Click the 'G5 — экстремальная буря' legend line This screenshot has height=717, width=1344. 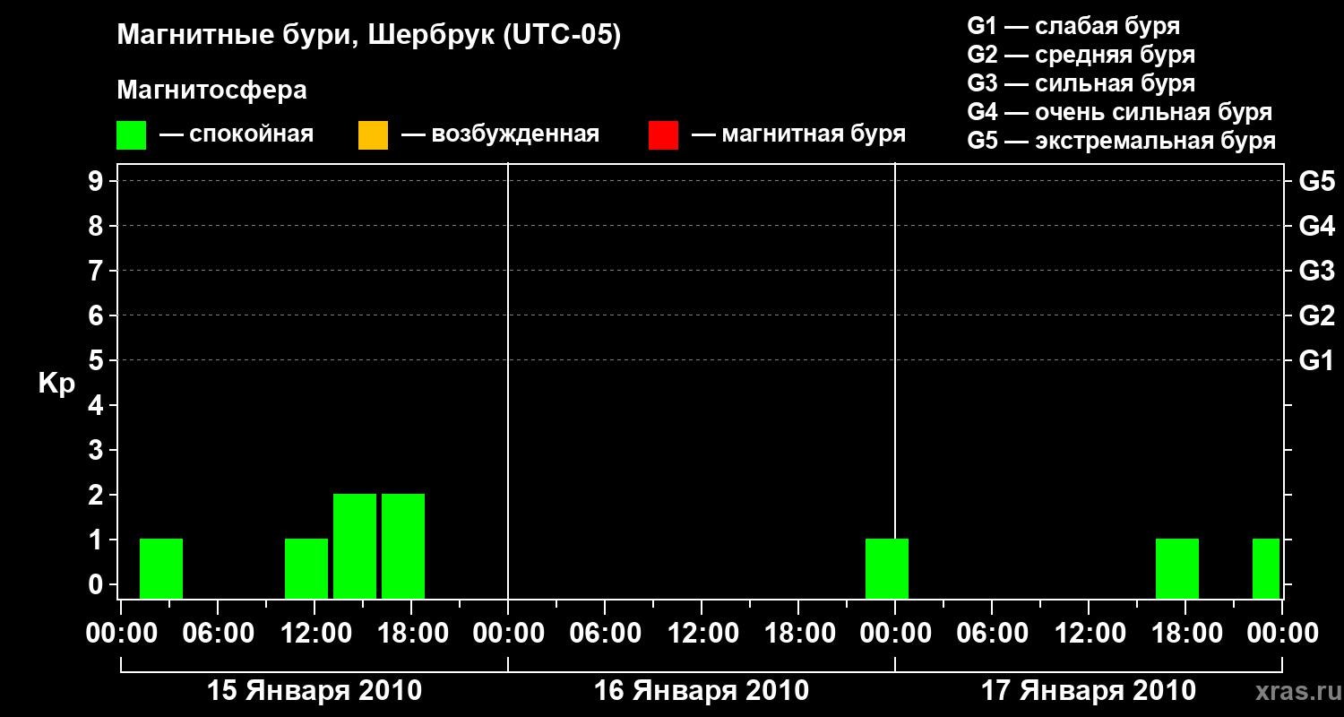pos(1122,141)
